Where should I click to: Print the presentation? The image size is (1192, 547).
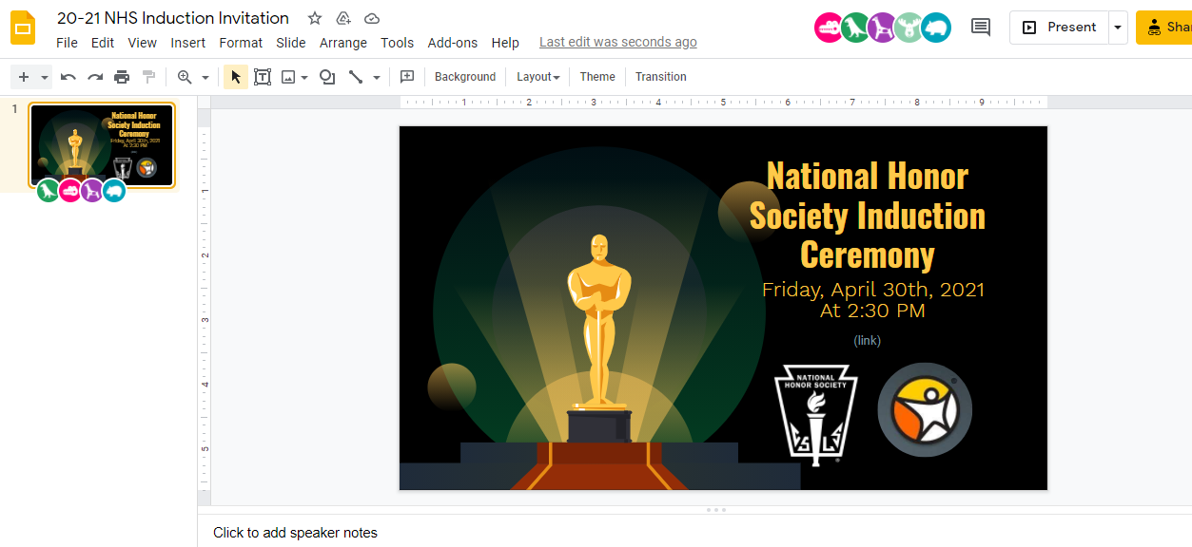point(122,77)
